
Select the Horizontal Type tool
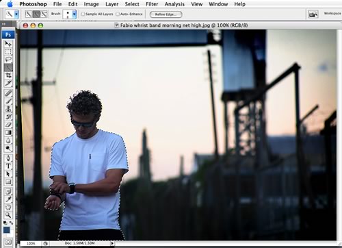coord(8,166)
